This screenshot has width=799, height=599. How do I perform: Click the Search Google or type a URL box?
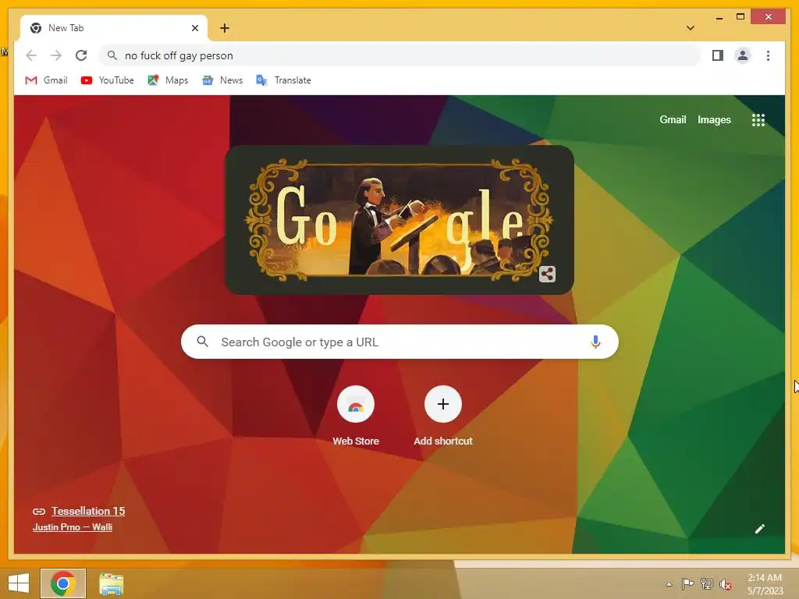tap(399, 342)
